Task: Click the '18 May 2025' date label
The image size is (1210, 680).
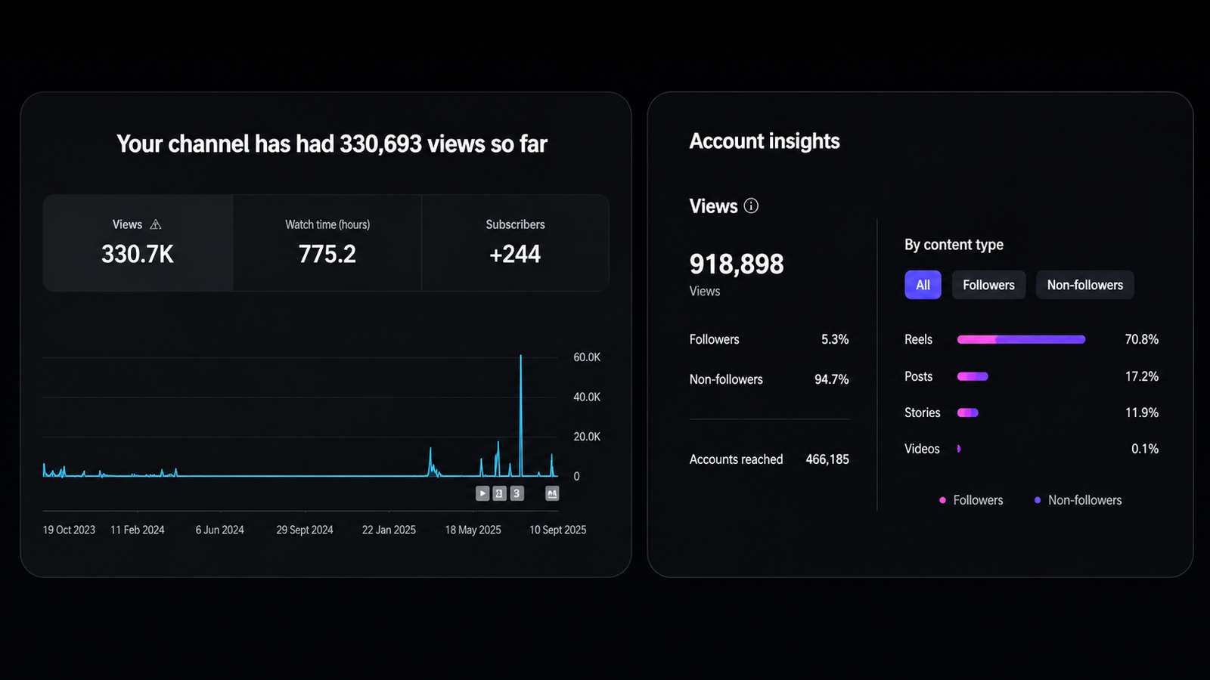Action: (473, 530)
